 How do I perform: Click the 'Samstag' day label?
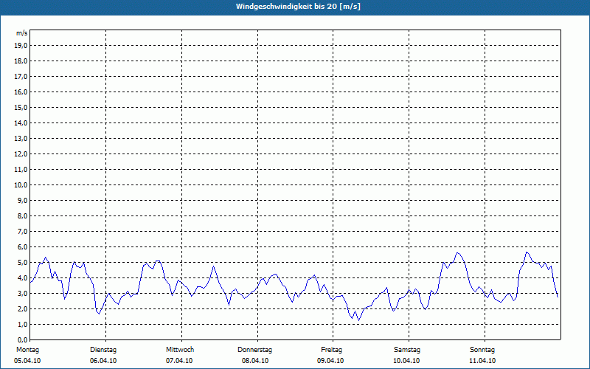407,350
